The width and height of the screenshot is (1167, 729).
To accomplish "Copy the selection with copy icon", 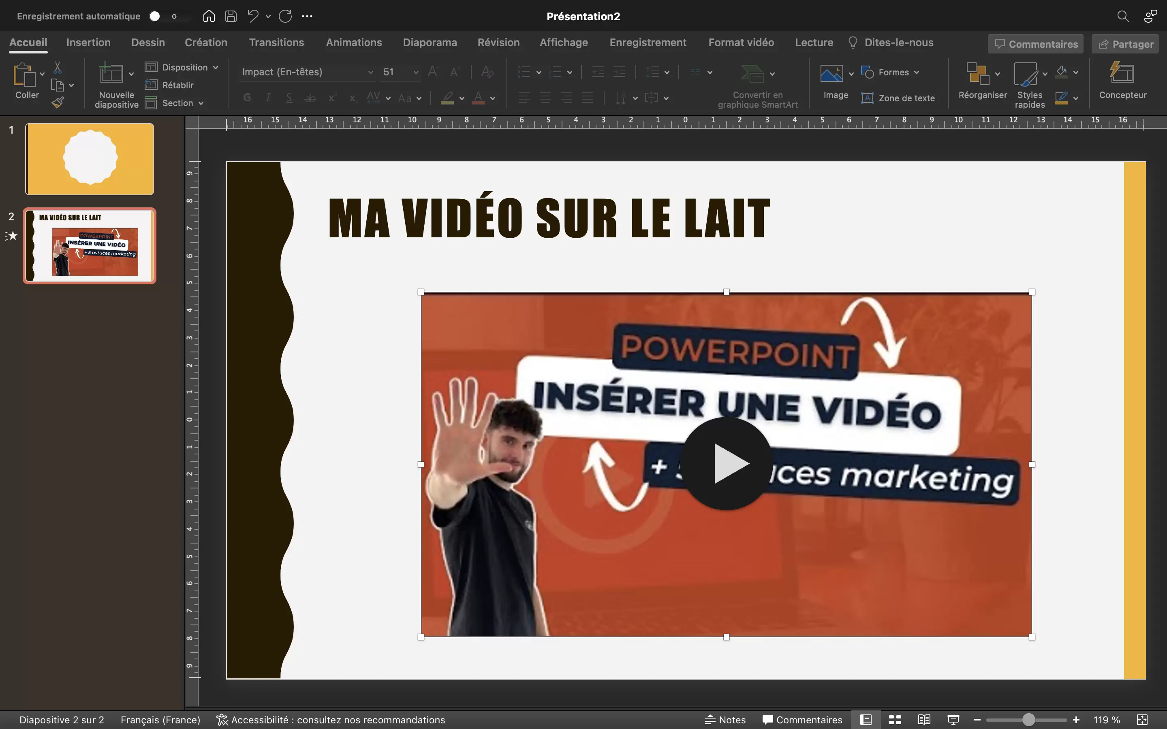I will tap(58, 85).
